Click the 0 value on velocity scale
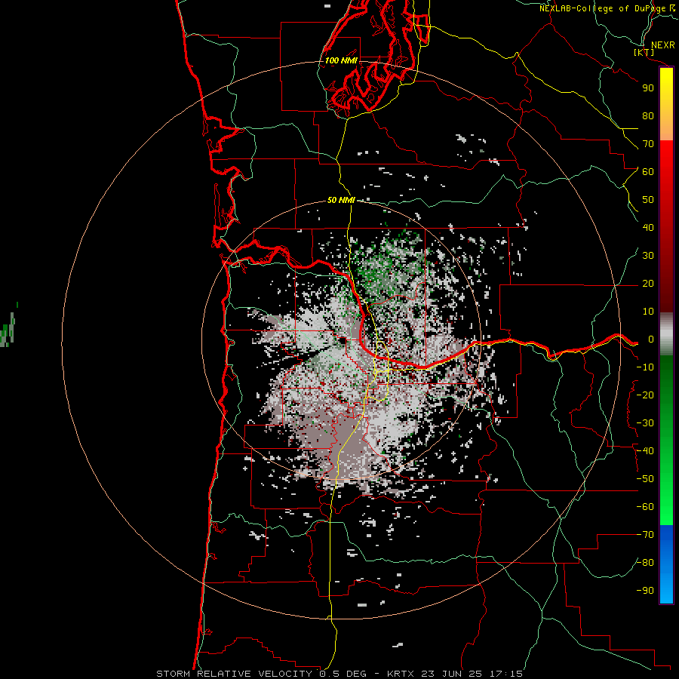This screenshot has height=679, width=679. (651, 339)
